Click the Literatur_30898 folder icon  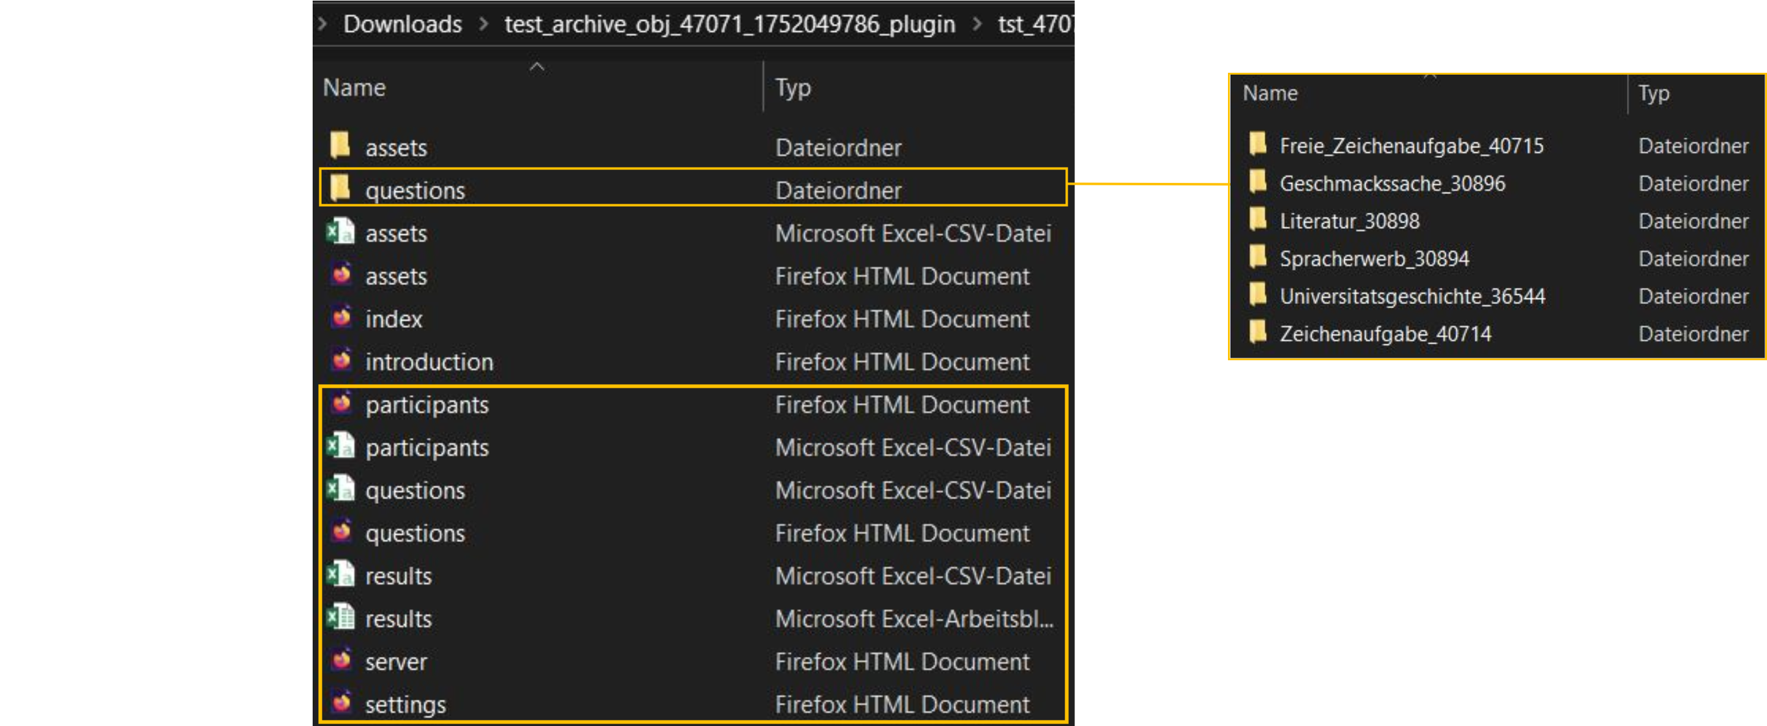pos(1258,220)
